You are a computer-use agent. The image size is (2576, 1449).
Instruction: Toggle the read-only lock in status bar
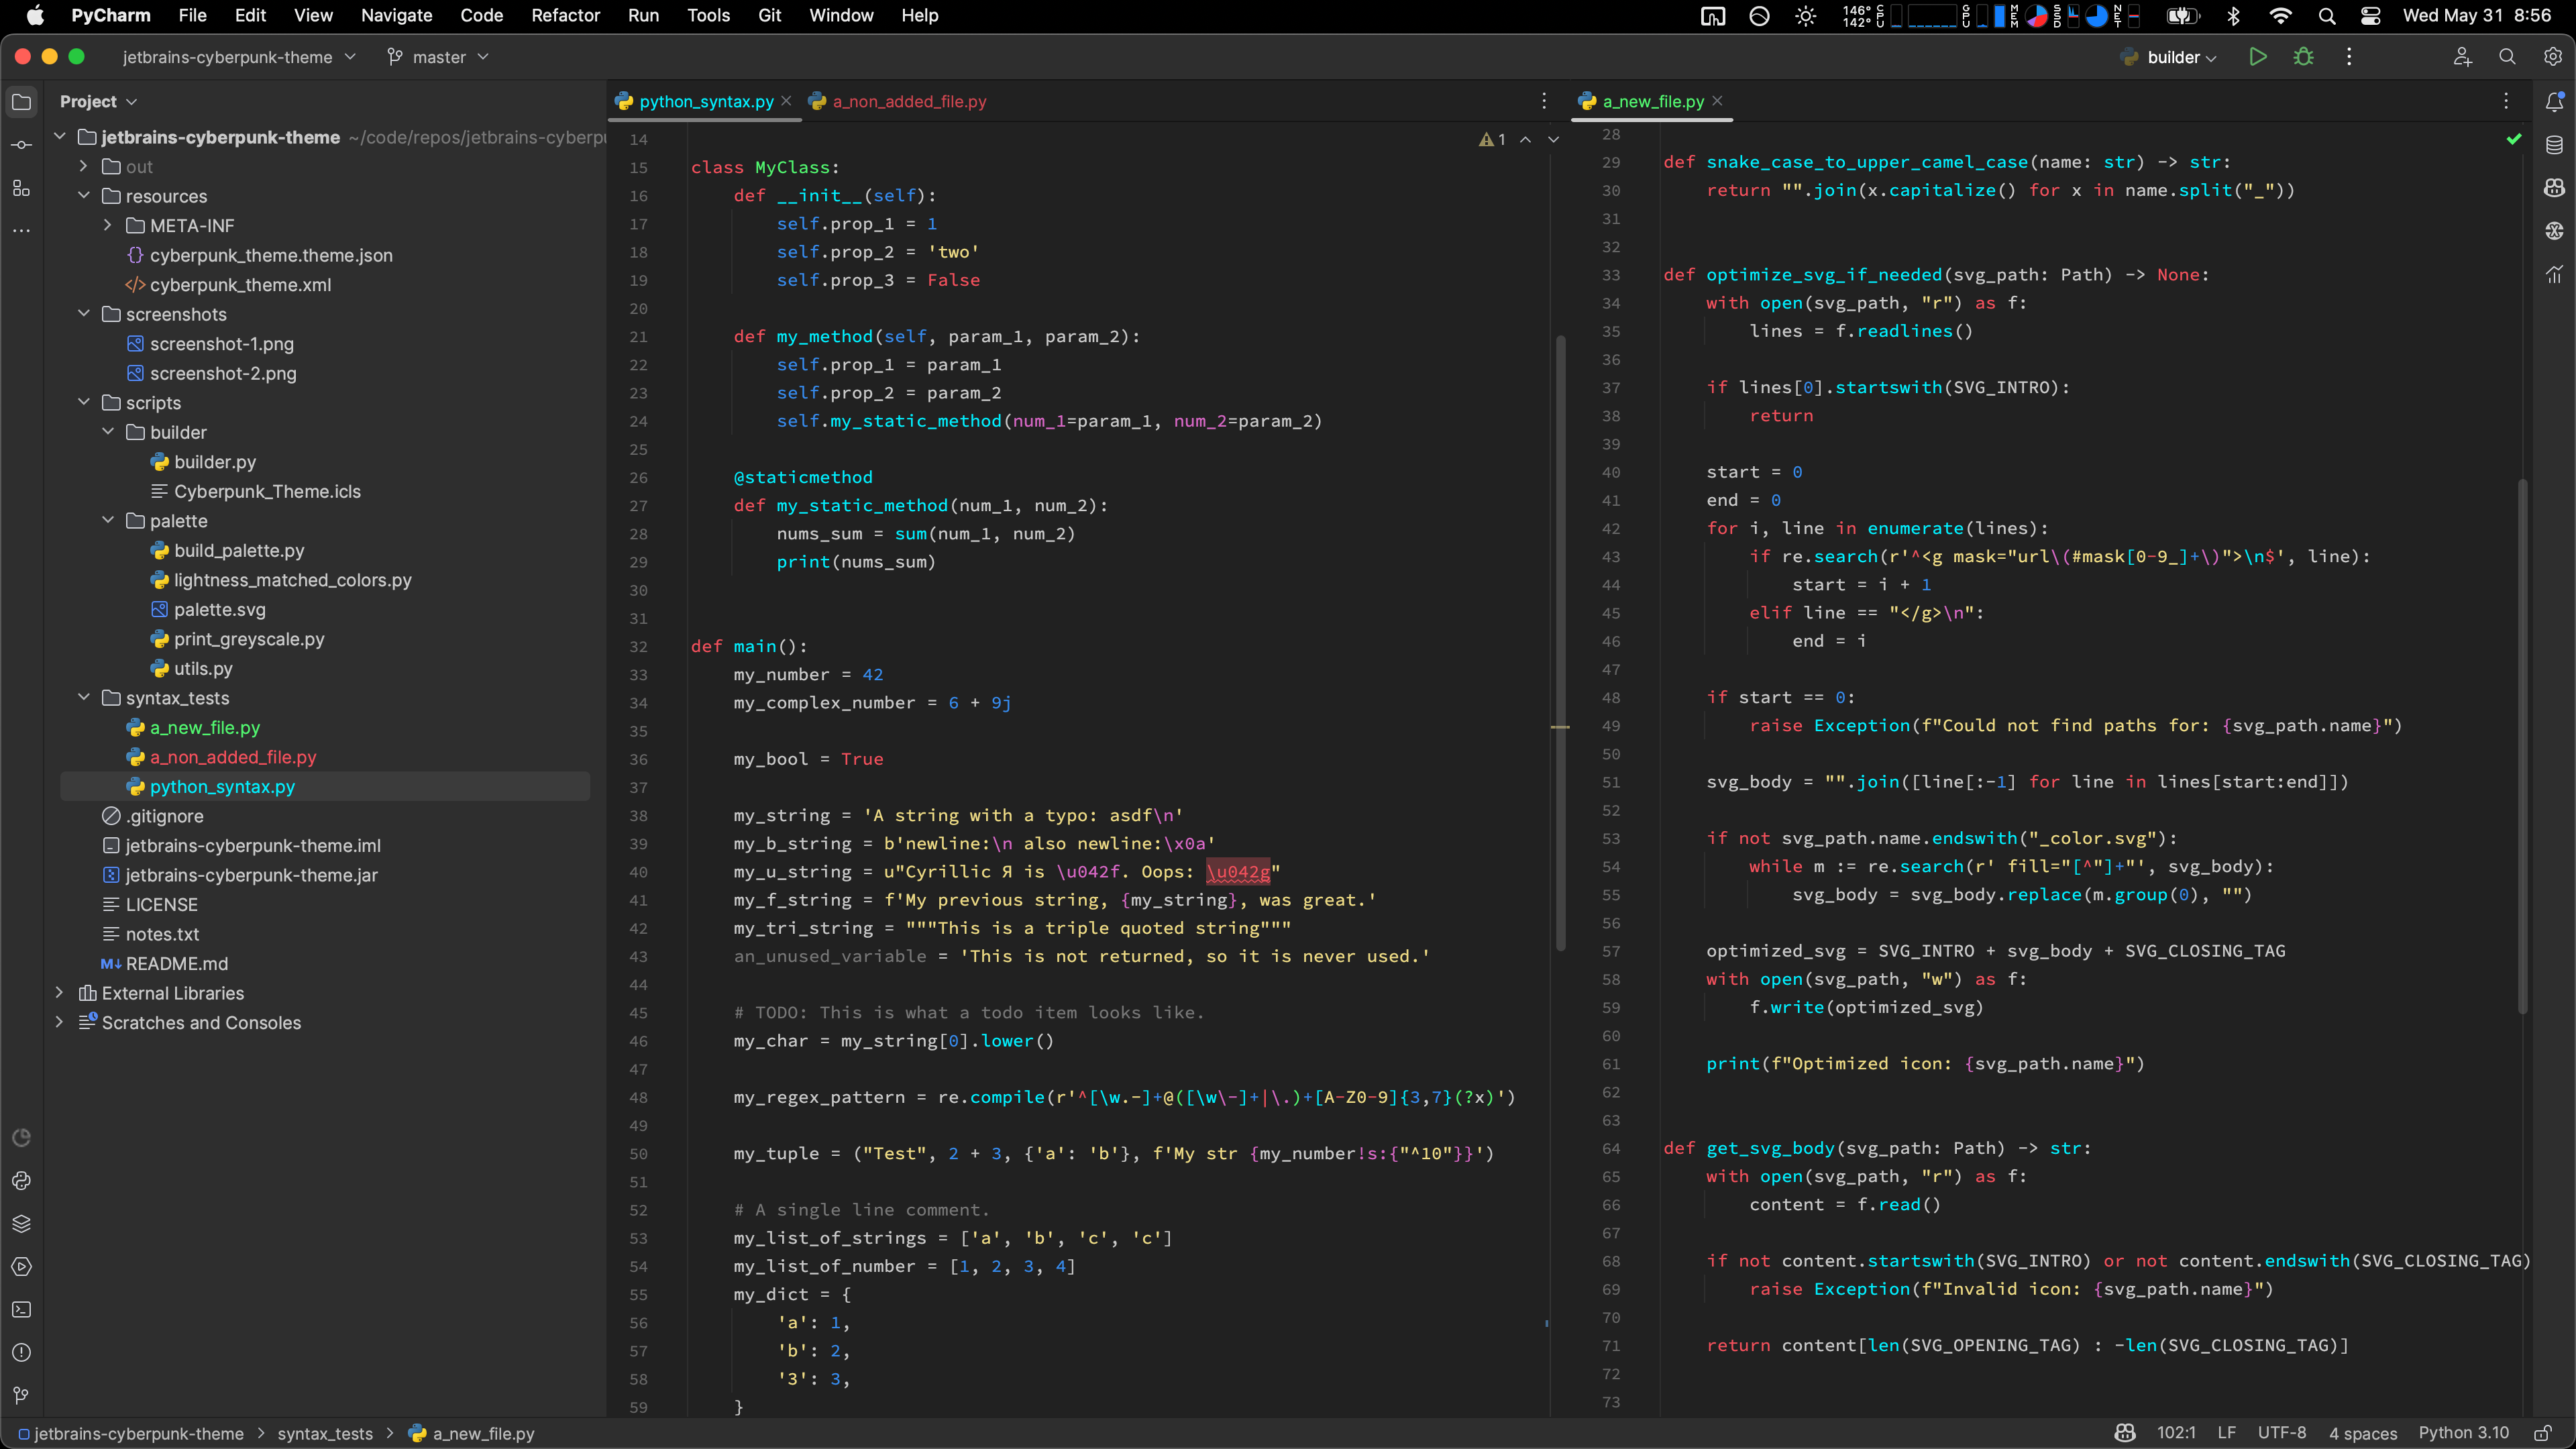tap(2543, 1433)
